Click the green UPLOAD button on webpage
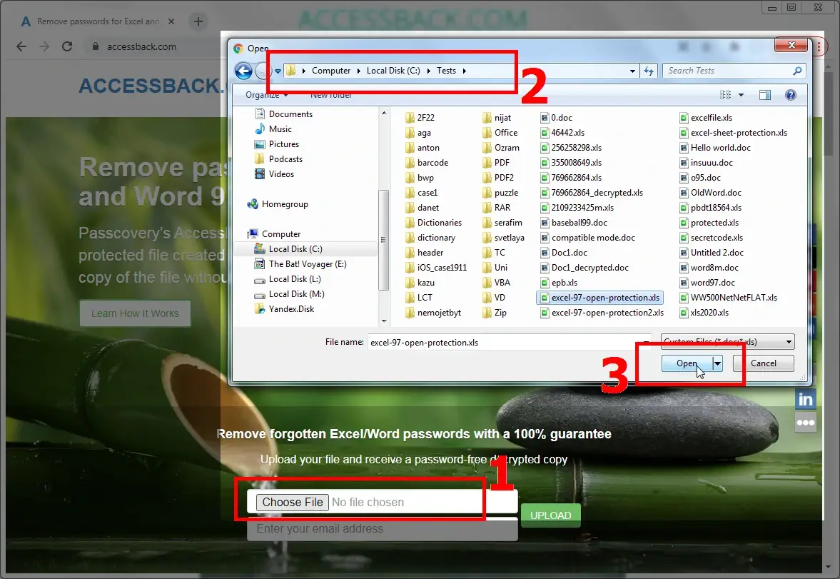Image resolution: width=840 pixels, height=579 pixels. tap(551, 515)
